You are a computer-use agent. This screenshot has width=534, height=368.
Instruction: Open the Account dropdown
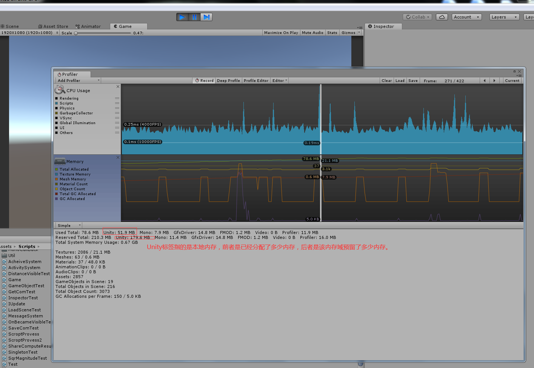[x=467, y=17]
